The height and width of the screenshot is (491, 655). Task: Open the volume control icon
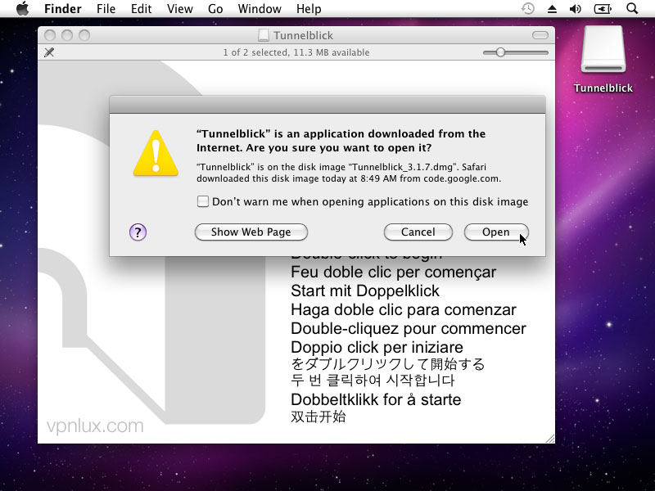[x=576, y=9]
